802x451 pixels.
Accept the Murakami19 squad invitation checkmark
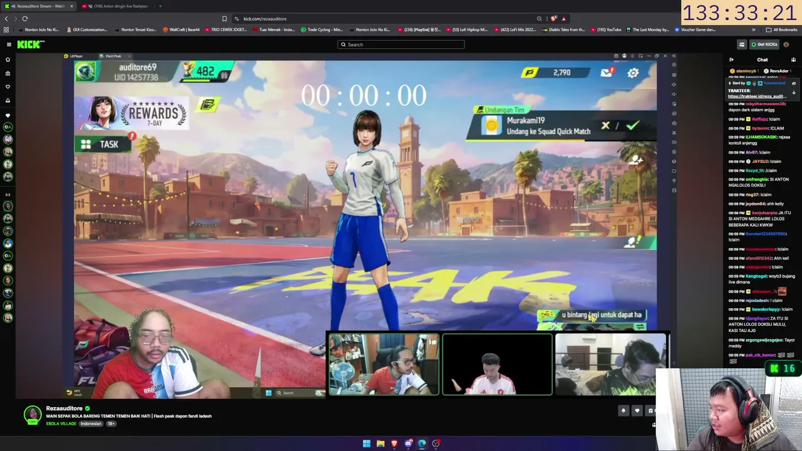click(x=632, y=125)
